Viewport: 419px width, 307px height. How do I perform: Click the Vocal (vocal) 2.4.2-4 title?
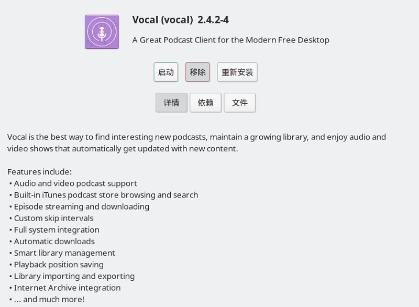point(180,20)
